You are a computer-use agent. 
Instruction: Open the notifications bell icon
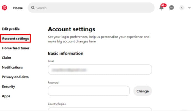point(161,8)
